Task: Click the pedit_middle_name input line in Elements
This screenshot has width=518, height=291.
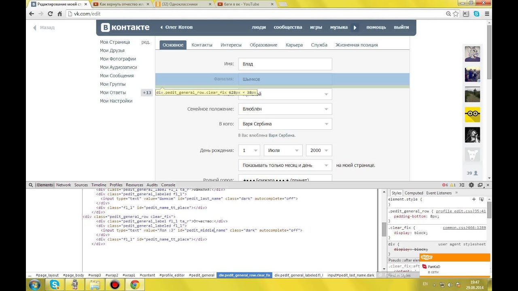Action: point(202,230)
